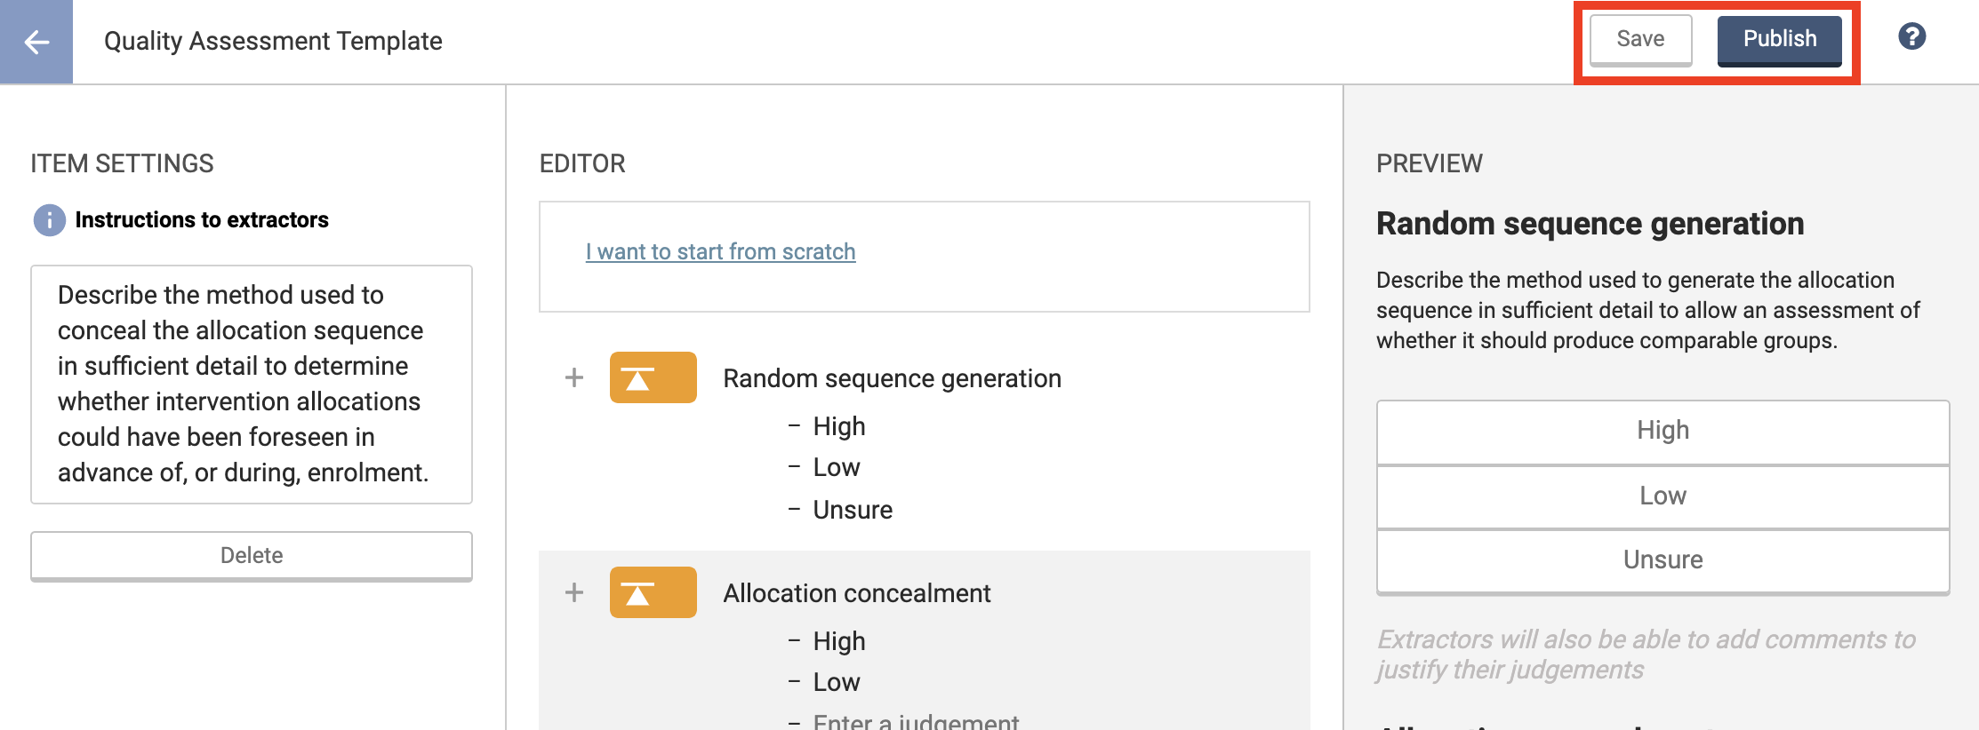Click the 'Enter a judgement' placeholder field
This screenshot has height=730, width=1979.
[916, 721]
